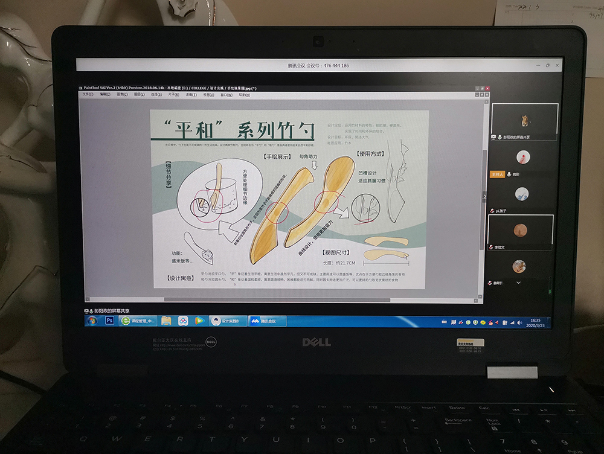Select participant 李佳文's video tile

pyautogui.click(x=520, y=230)
